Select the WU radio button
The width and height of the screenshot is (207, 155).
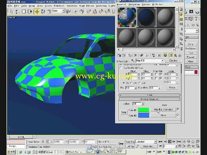[x=139, y=83]
